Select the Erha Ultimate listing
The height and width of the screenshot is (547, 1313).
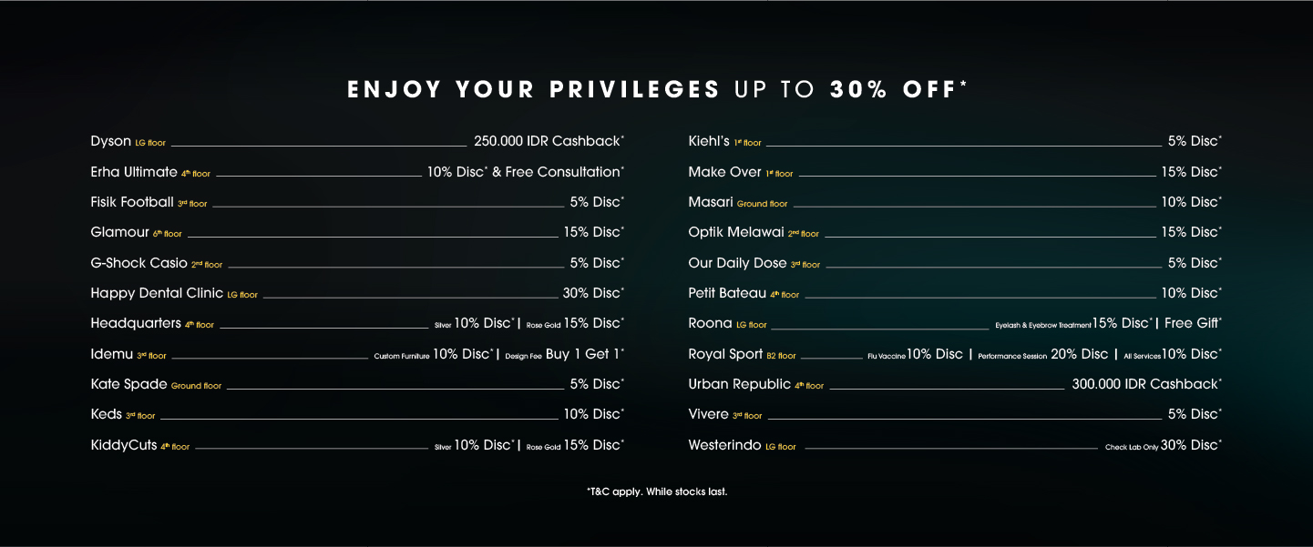[134, 172]
